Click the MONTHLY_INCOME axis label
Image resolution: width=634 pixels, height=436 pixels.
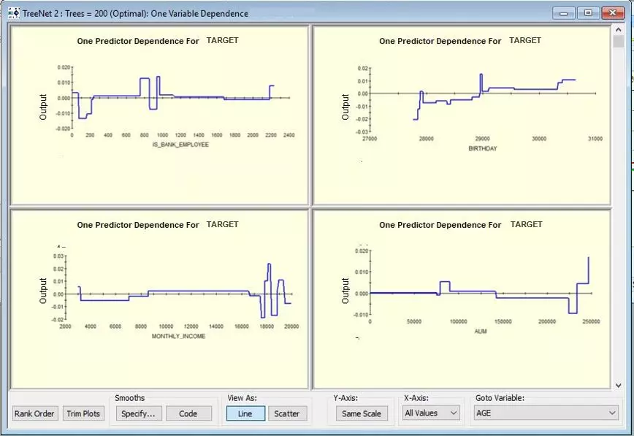(x=178, y=336)
